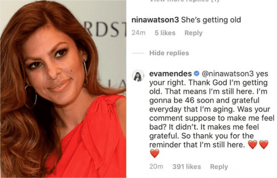
Task: View the 5 likes on ninawatson3's comment
Action: (x=165, y=33)
